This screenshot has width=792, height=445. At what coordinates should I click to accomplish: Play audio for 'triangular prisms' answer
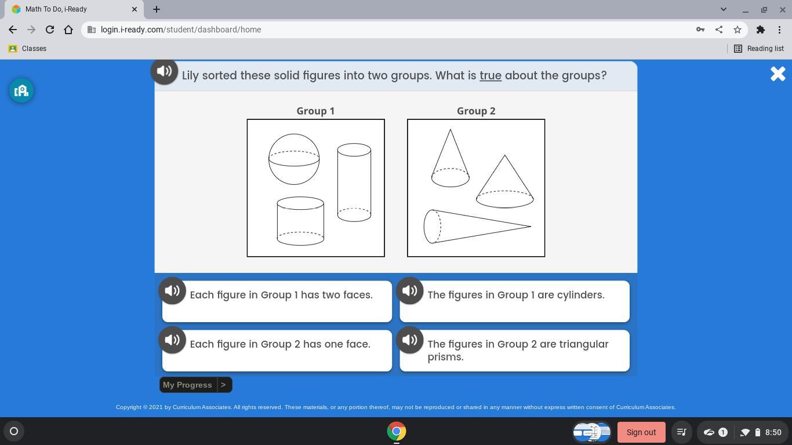410,340
